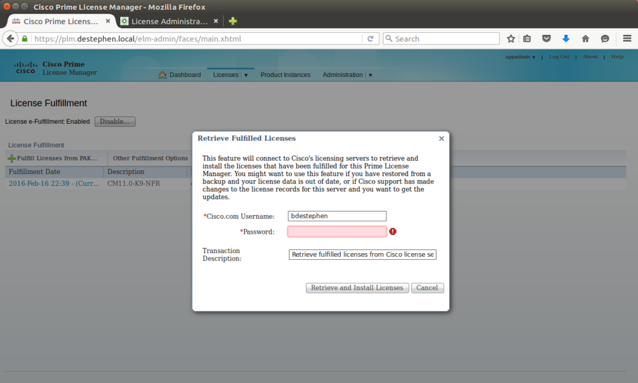The height and width of the screenshot is (383, 638).
Task: Close the License Administration tab
Action: [x=216, y=21]
